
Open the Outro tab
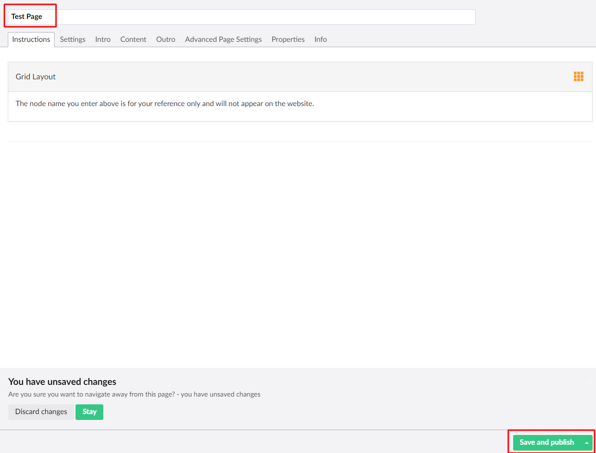(x=166, y=39)
